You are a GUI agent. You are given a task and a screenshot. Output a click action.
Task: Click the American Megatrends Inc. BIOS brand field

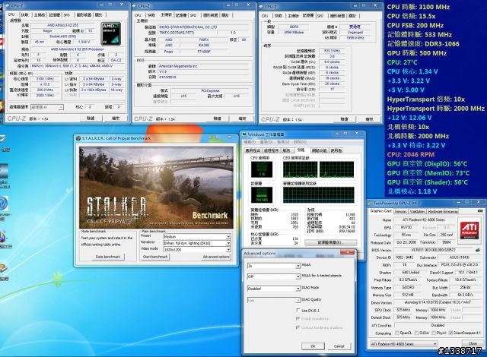(x=203, y=66)
